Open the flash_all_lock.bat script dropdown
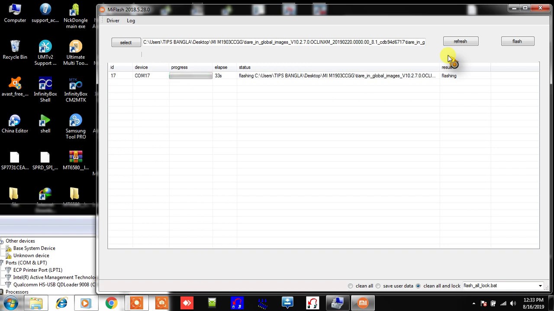 point(540,286)
